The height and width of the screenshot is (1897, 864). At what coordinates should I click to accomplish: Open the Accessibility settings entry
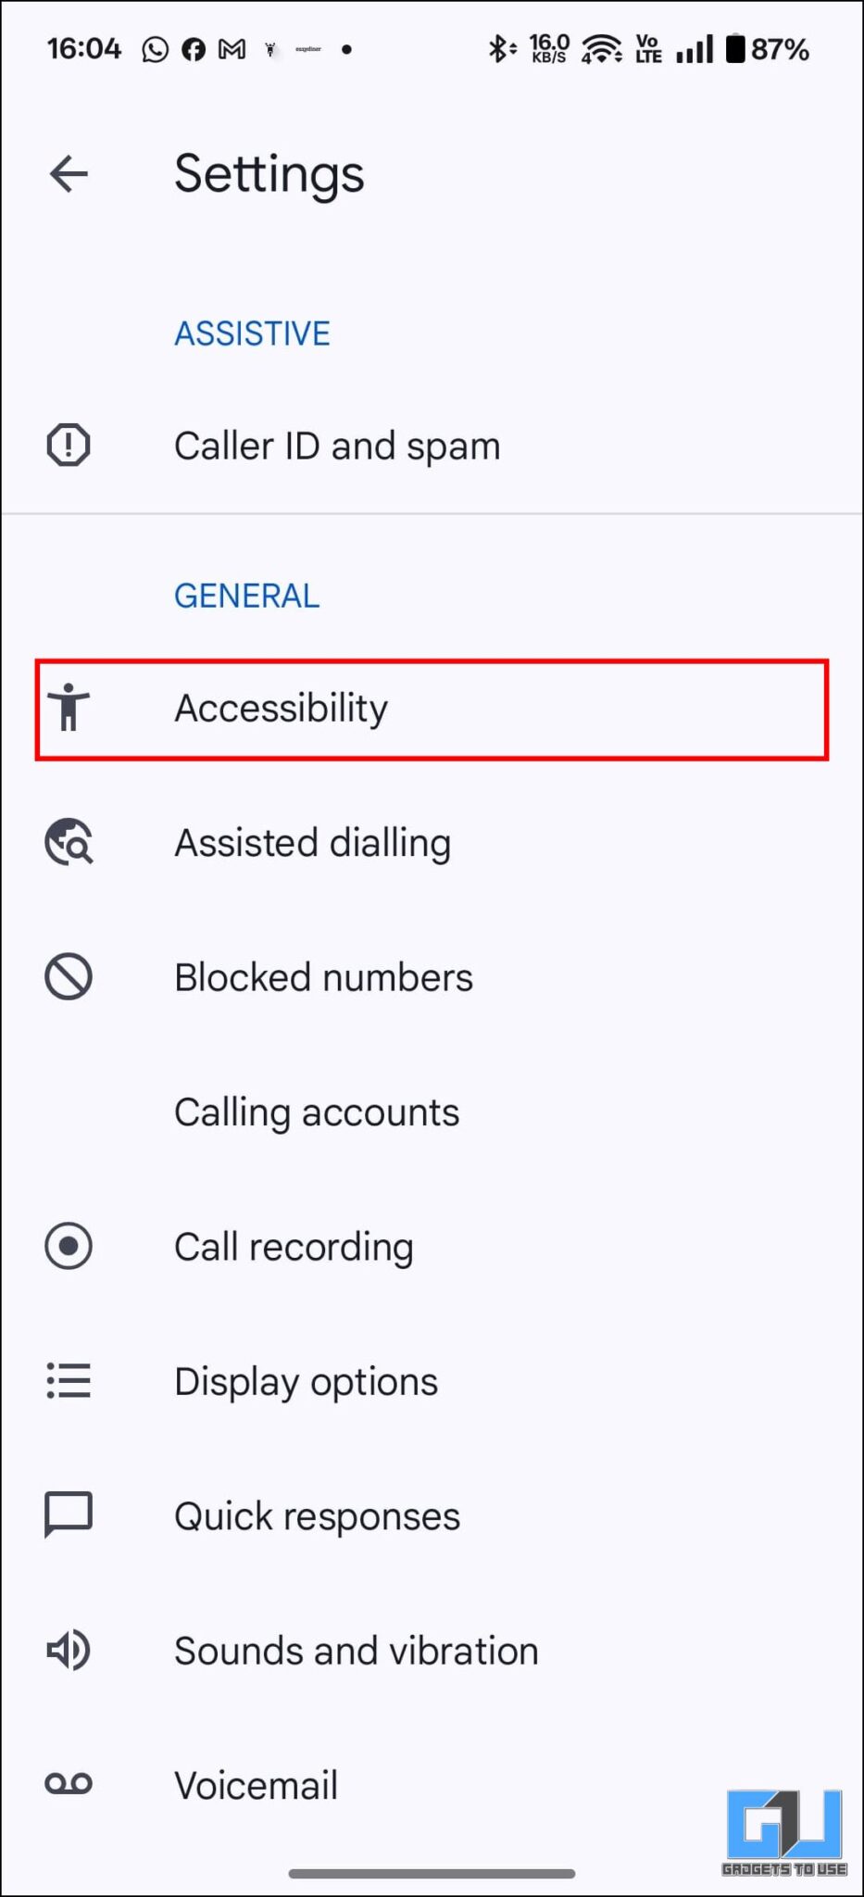(x=281, y=707)
